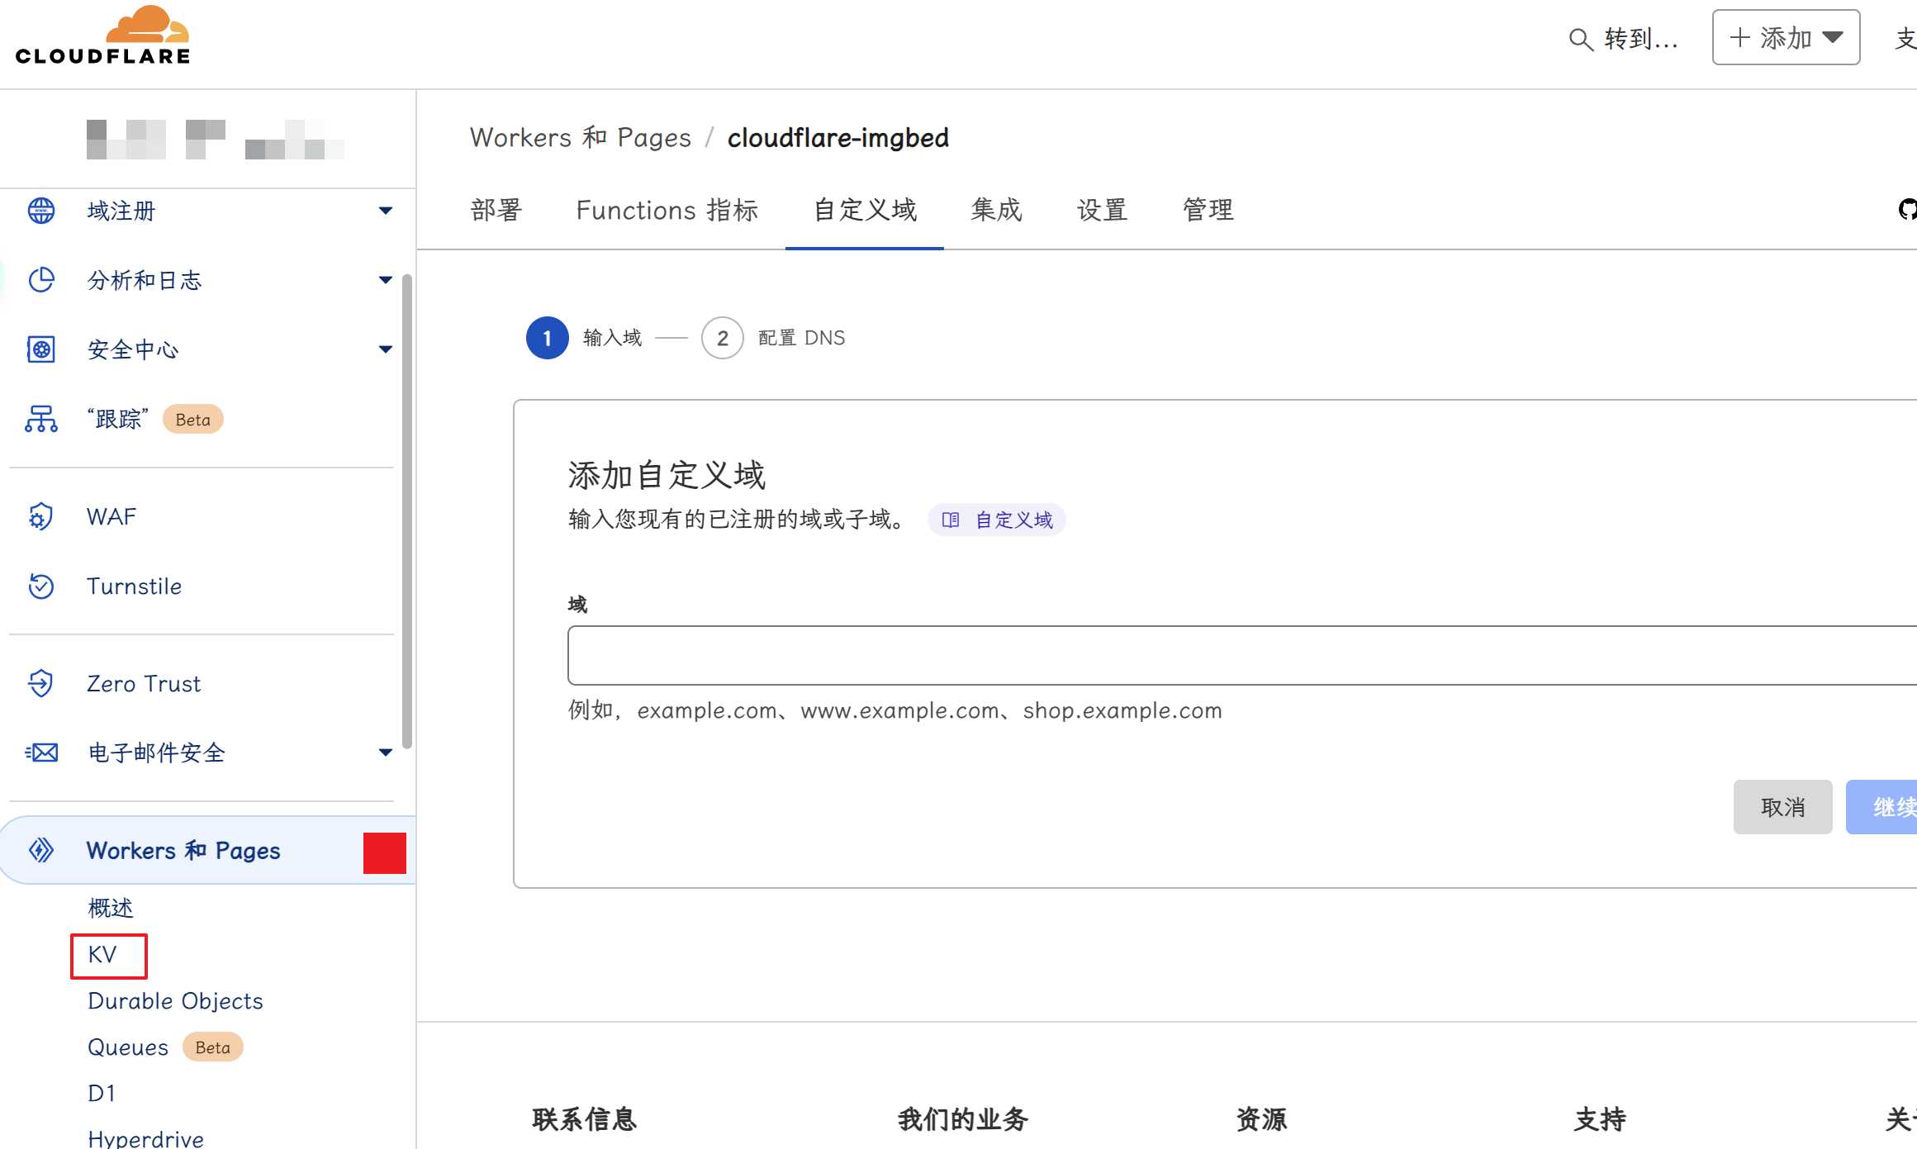Open Turnstile in the sidebar

pos(134,586)
